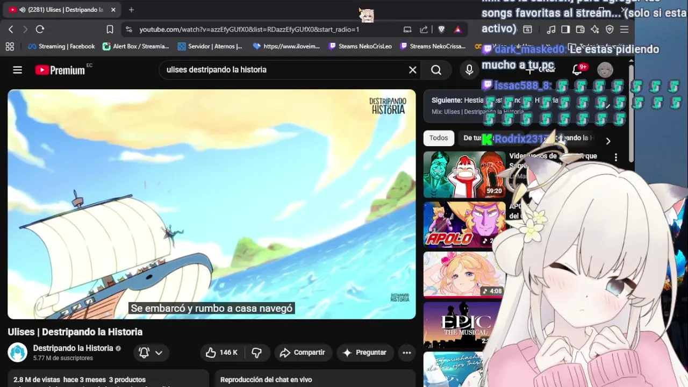Dislike the Ulises video
The height and width of the screenshot is (387, 688).
(256, 353)
